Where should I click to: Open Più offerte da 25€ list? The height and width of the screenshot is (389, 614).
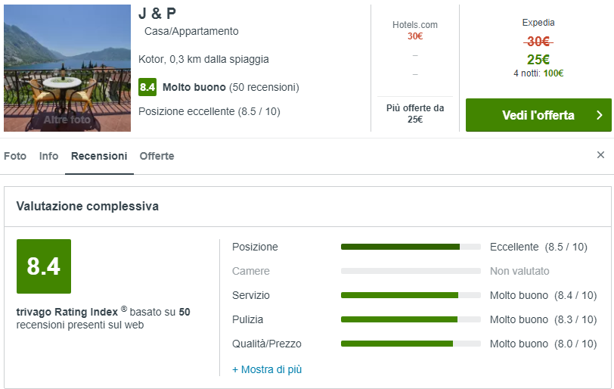pyautogui.click(x=414, y=114)
